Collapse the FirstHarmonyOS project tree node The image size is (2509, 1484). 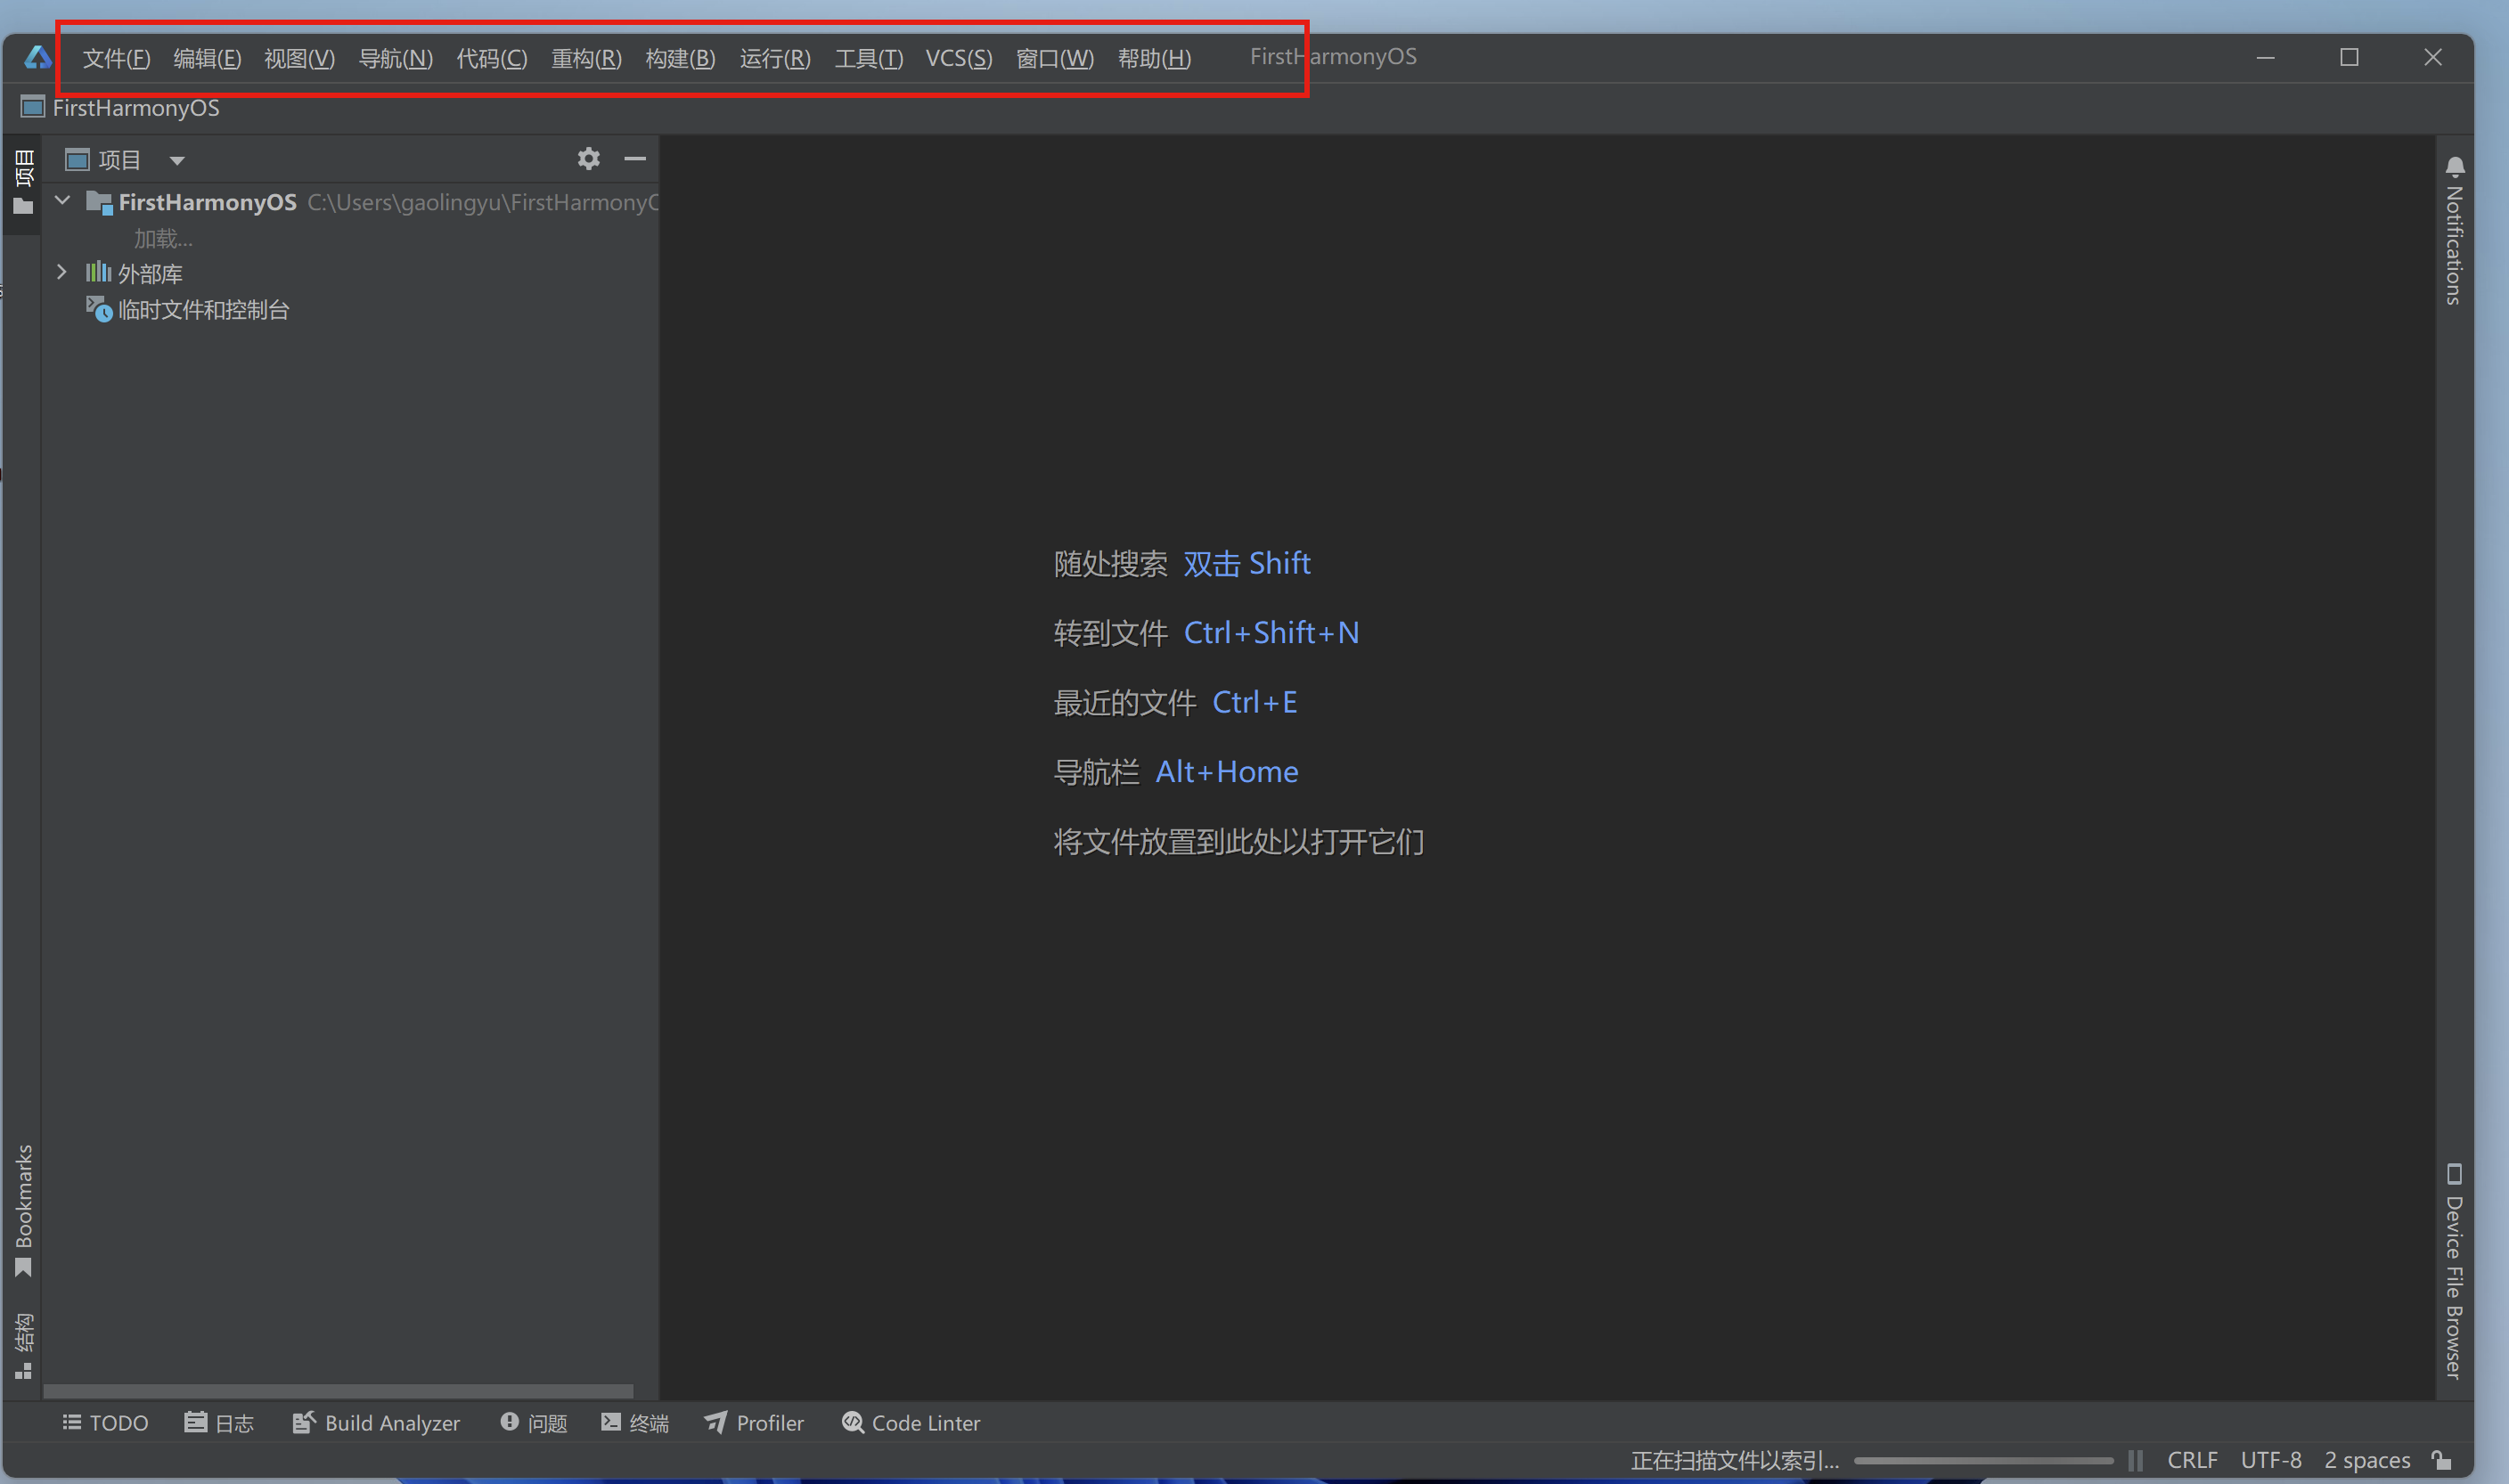tap(63, 201)
